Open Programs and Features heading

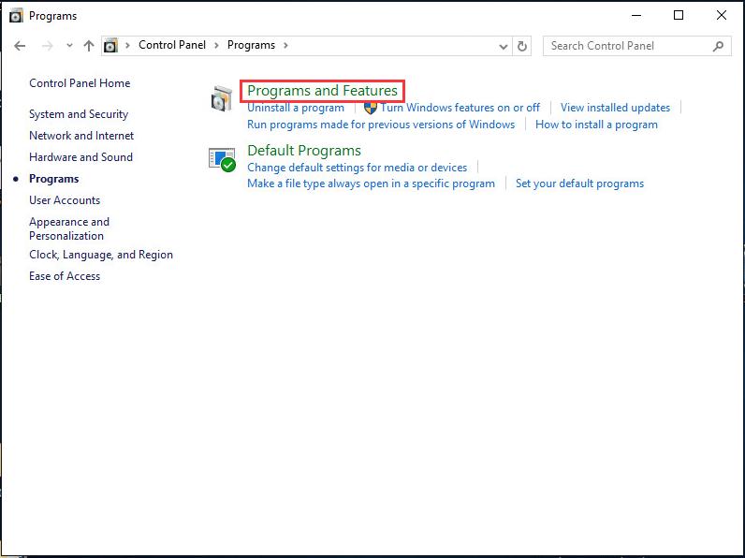click(x=322, y=90)
